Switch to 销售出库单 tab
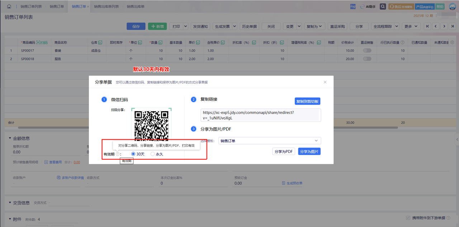459x227 pixels. click(x=136, y=6)
